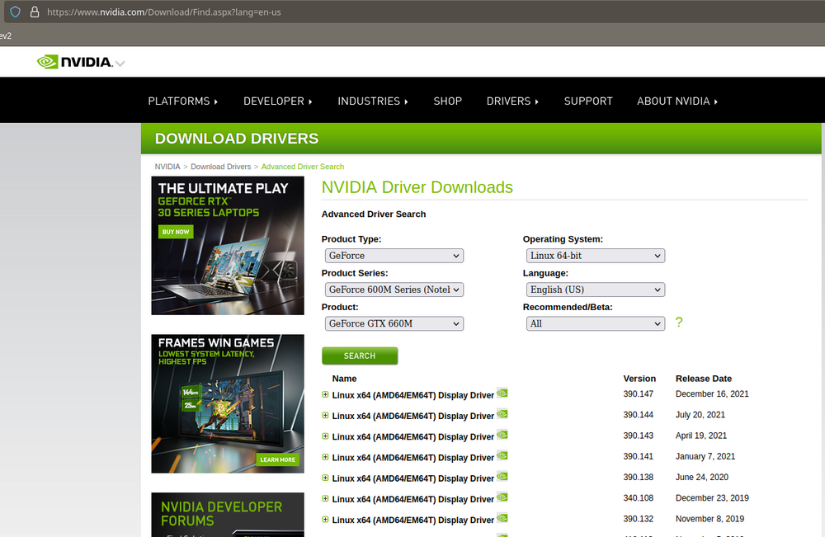Open the DRIVERS menu
Image resolution: width=825 pixels, height=537 pixels.
point(512,101)
